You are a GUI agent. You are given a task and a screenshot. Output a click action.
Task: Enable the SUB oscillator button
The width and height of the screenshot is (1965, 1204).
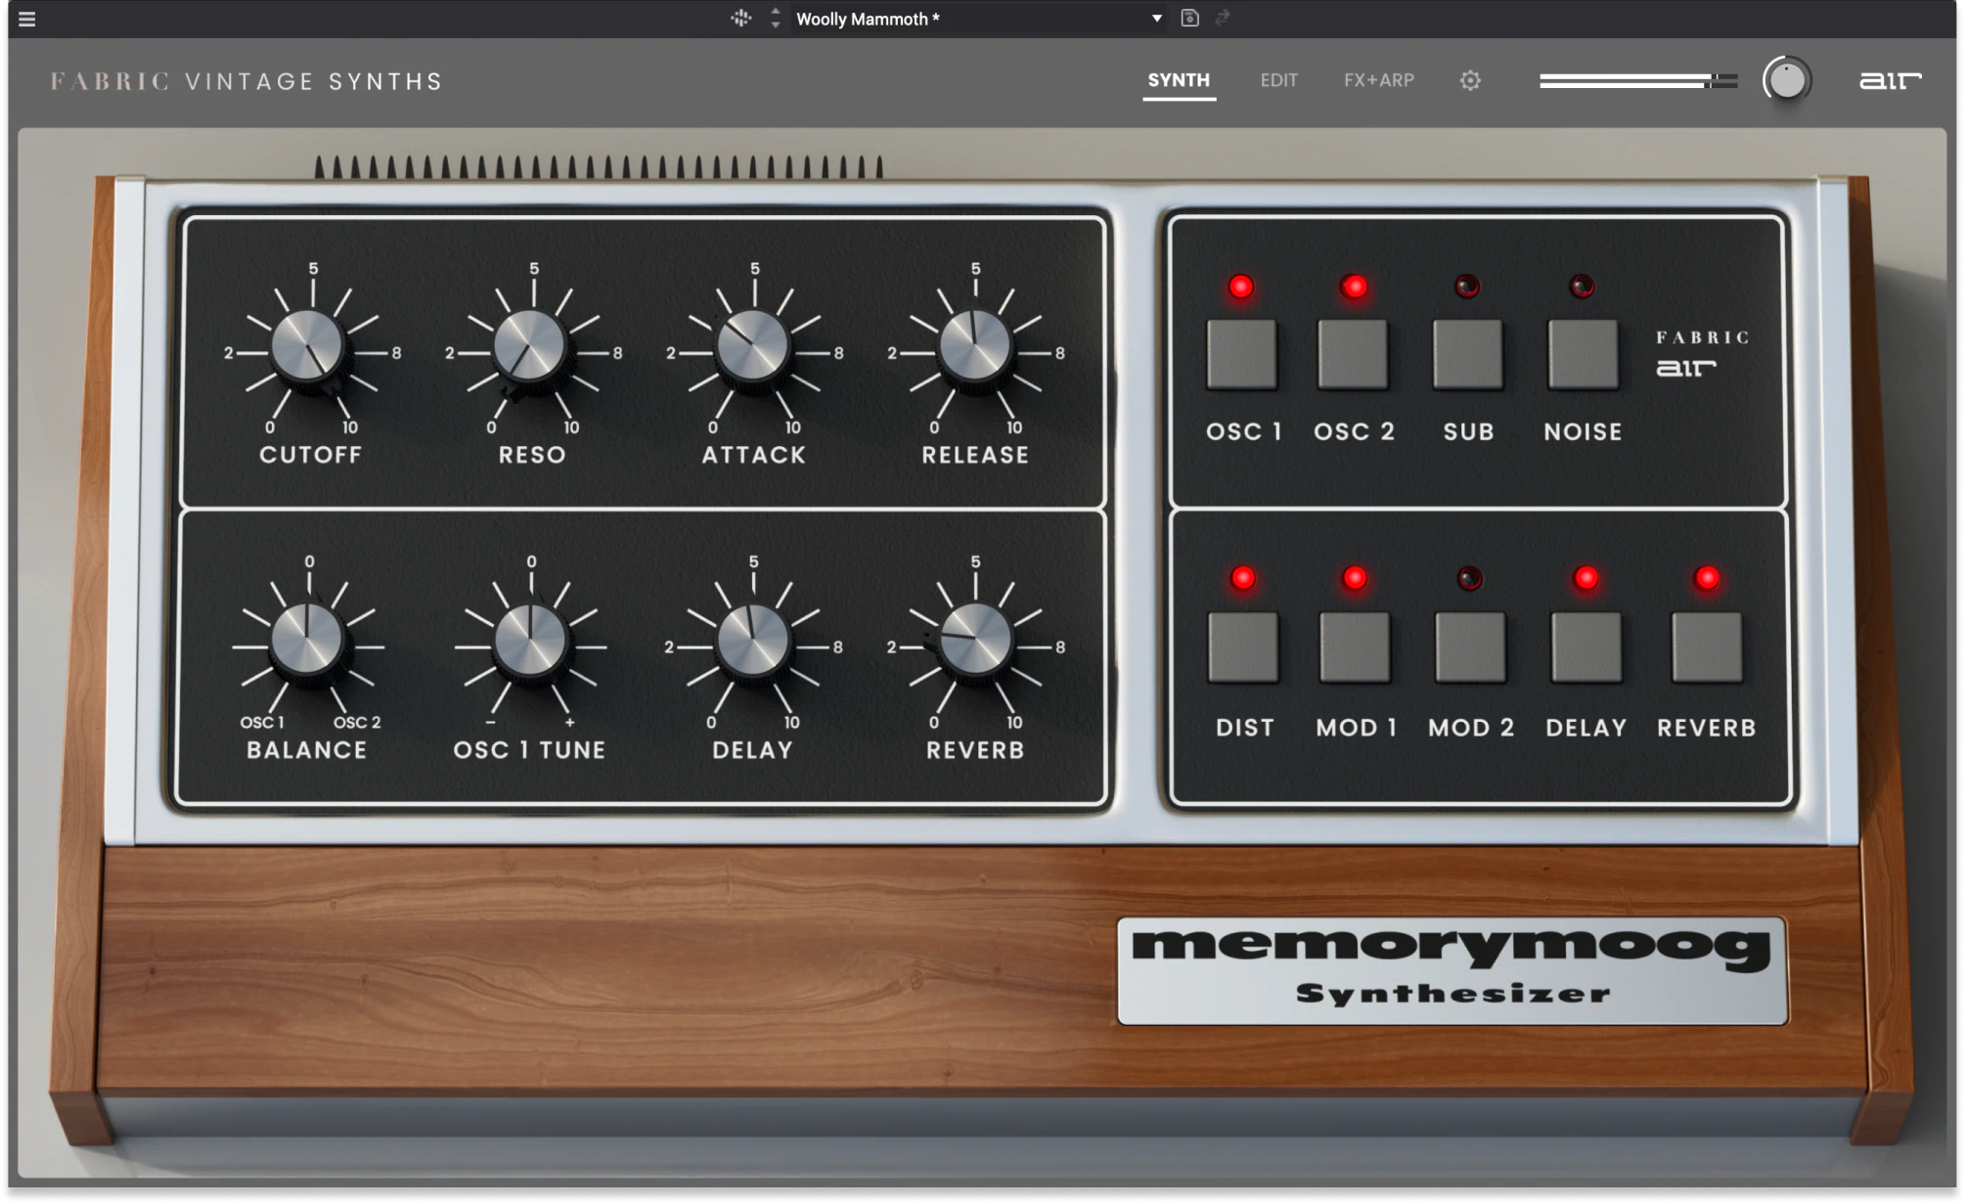[1467, 354]
